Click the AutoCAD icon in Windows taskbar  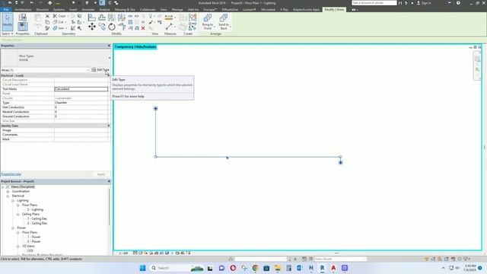tap(333, 268)
